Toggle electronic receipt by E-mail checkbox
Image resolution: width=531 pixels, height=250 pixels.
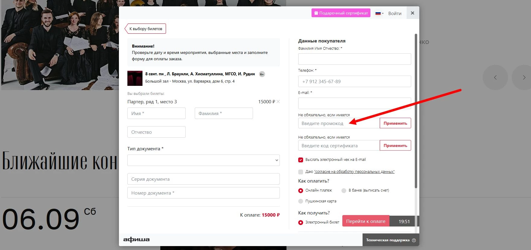click(301, 160)
